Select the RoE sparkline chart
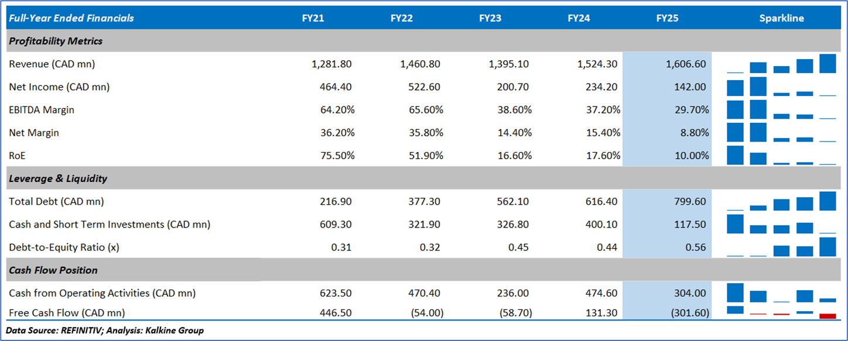Viewport: 848px width, 341px height. click(781, 156)
